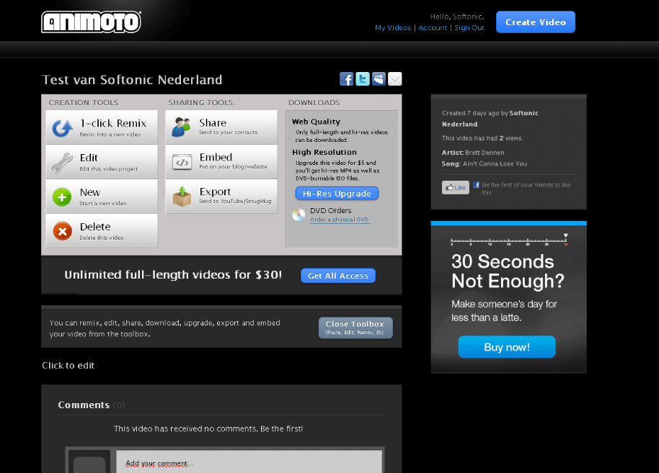Click the Hi-Res Upgrade button
Image resolution: width=659 pixels, height=473 pixels.
(337, 194)
